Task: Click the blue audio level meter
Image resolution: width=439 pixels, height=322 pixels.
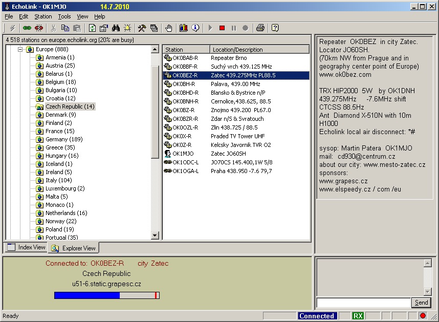Action: point(106,295)
